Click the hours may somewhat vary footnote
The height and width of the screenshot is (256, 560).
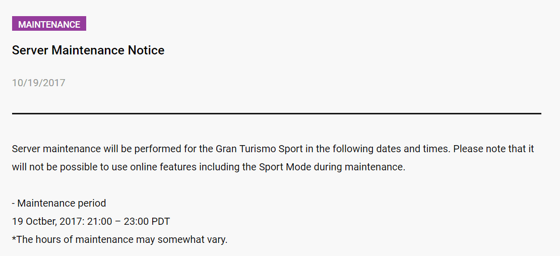pyautogui.click(x=119, y=239)
